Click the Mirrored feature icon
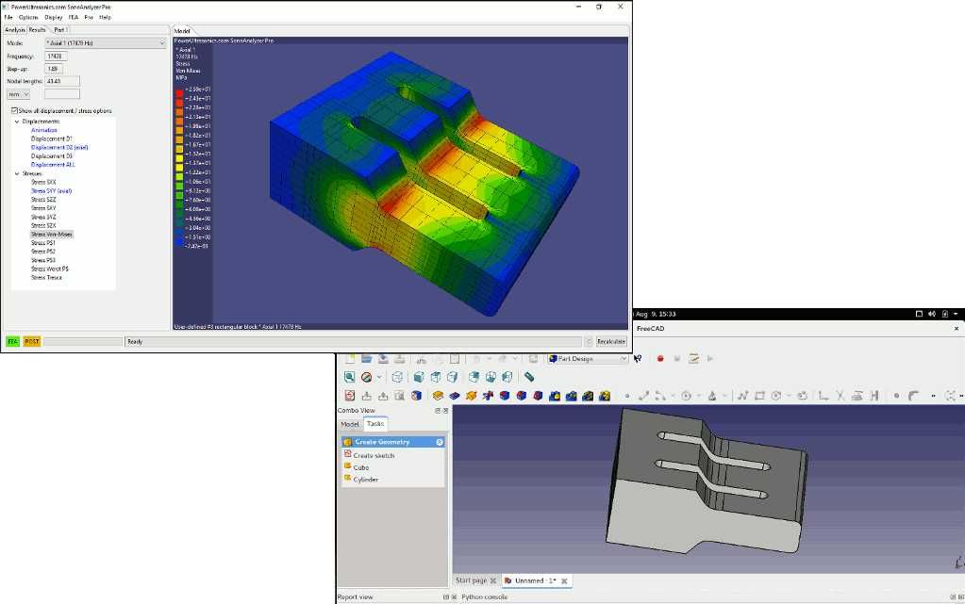 coord(555,396)
